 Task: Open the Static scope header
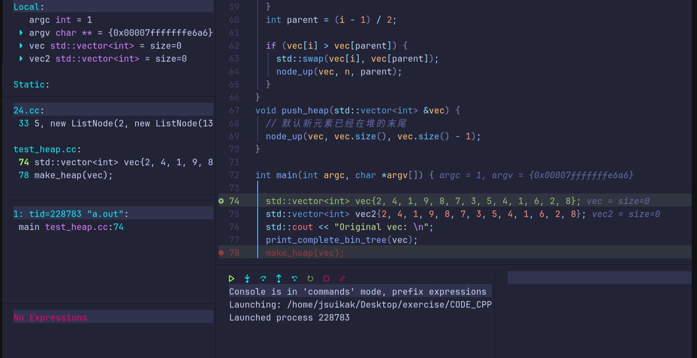point(32,85)
